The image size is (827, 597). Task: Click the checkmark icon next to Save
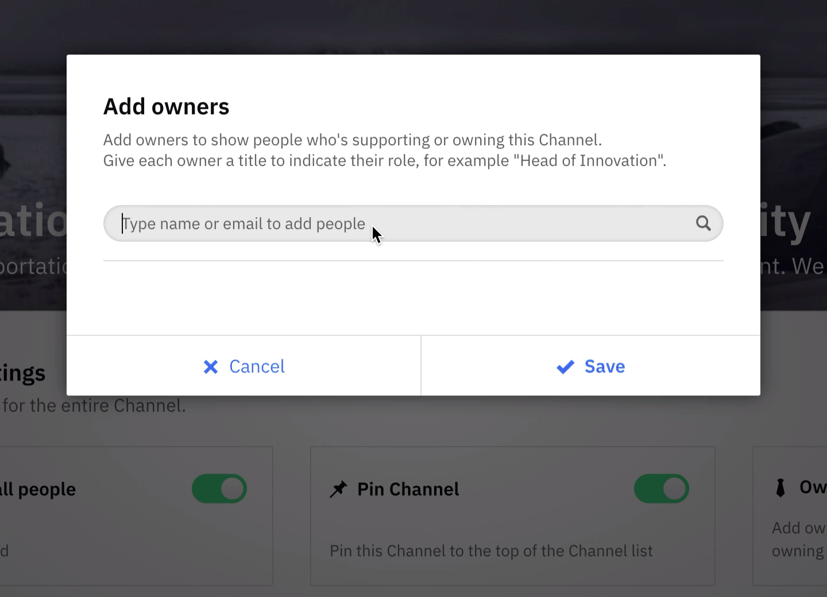point(566,367)
